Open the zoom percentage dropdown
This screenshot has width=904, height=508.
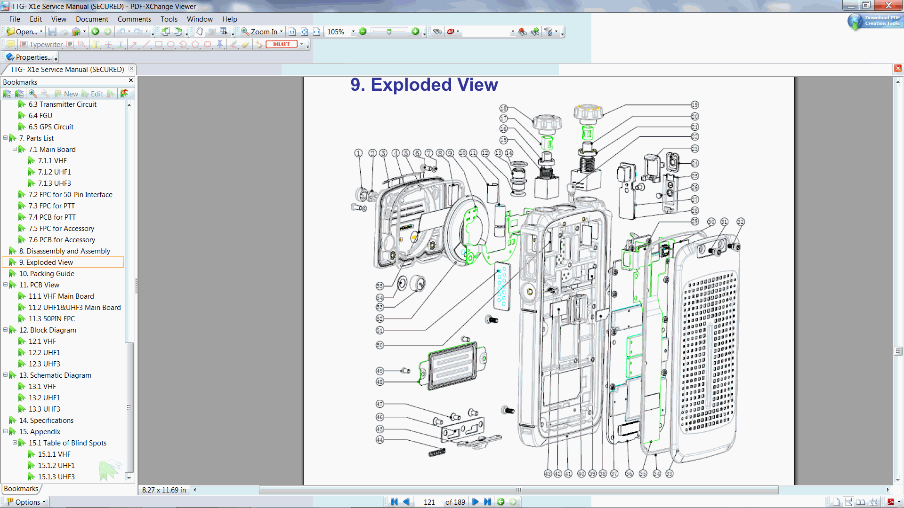pos(353,32)
